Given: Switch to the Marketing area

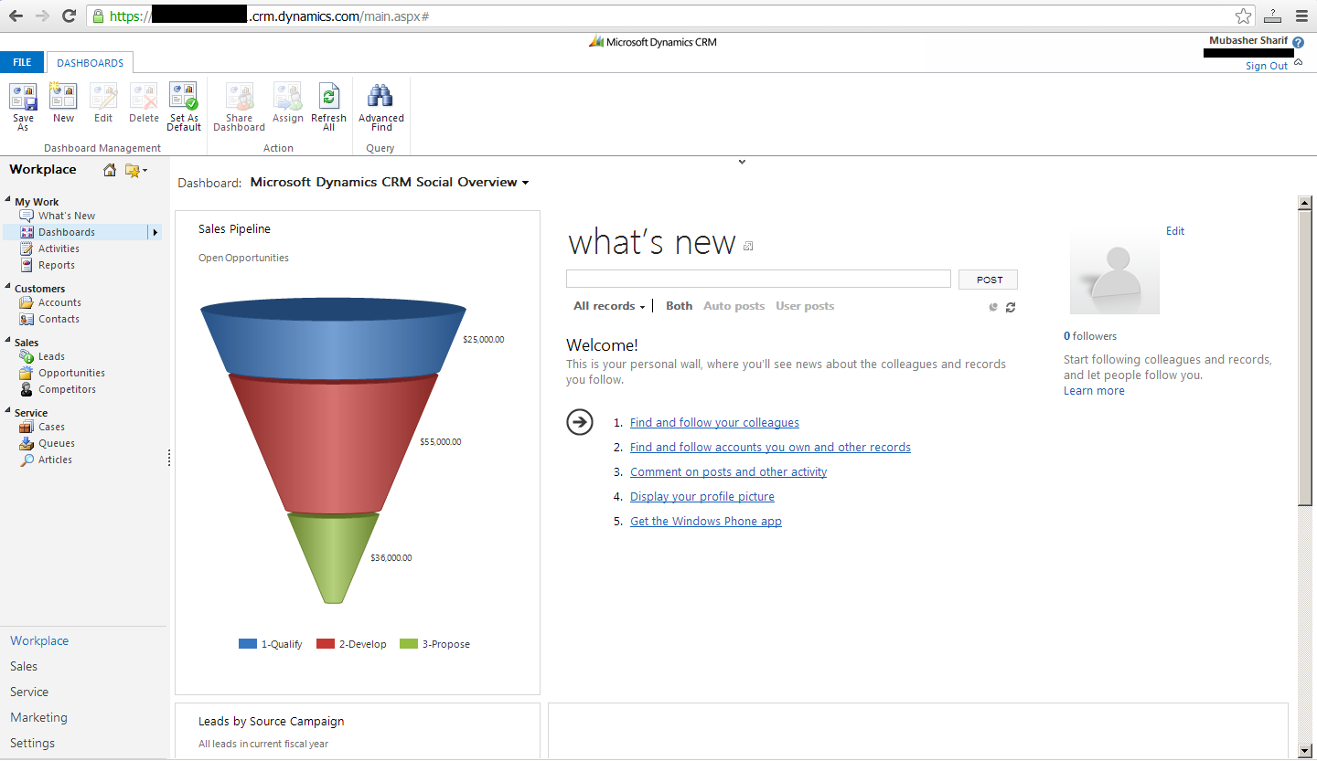Looking at the screenshot, I should coord(38,717).
